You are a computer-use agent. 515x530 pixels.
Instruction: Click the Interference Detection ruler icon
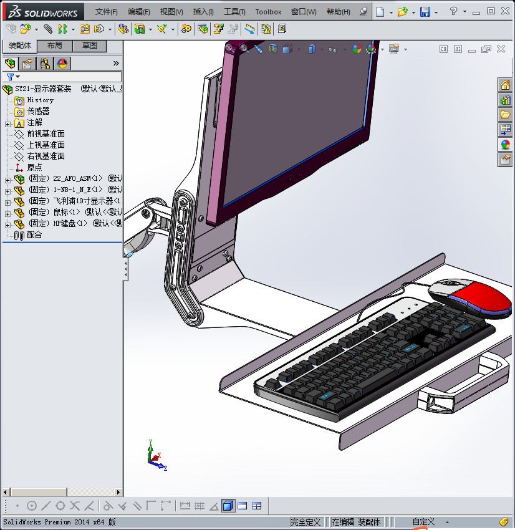(250, 29)
